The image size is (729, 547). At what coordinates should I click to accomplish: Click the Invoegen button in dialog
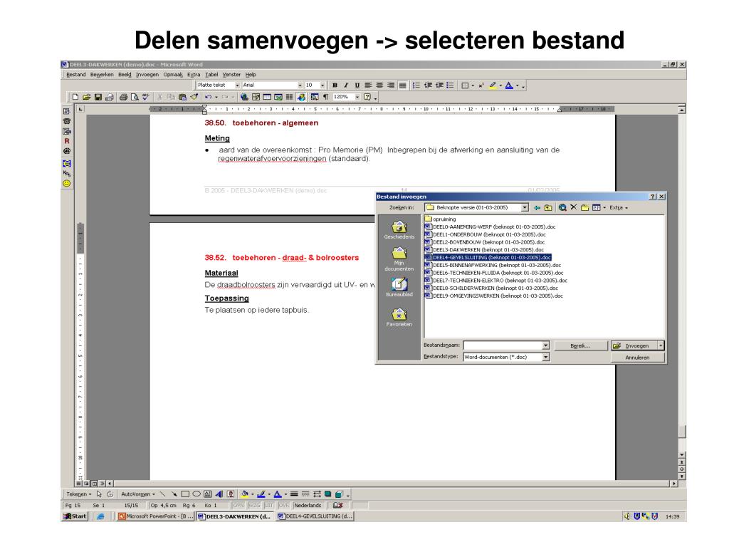(x=634, y=345)
